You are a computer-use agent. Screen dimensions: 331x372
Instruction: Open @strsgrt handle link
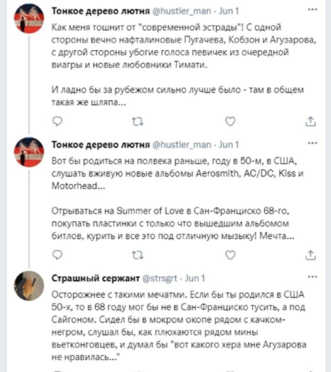tap(159, 278)
